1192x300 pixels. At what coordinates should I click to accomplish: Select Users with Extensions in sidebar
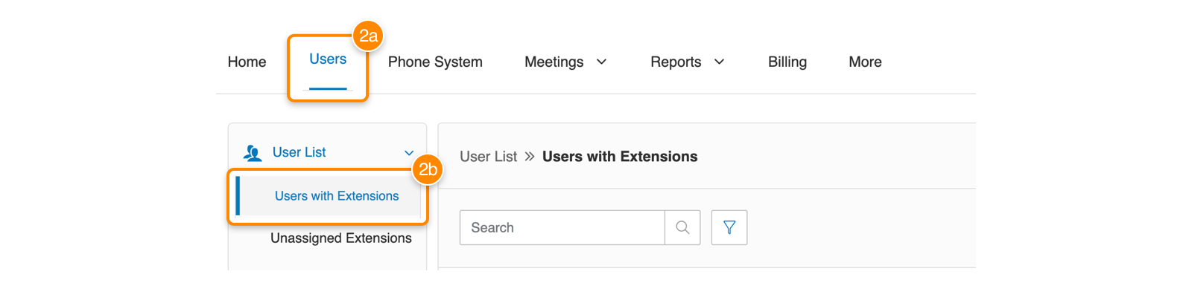point(337,196)
